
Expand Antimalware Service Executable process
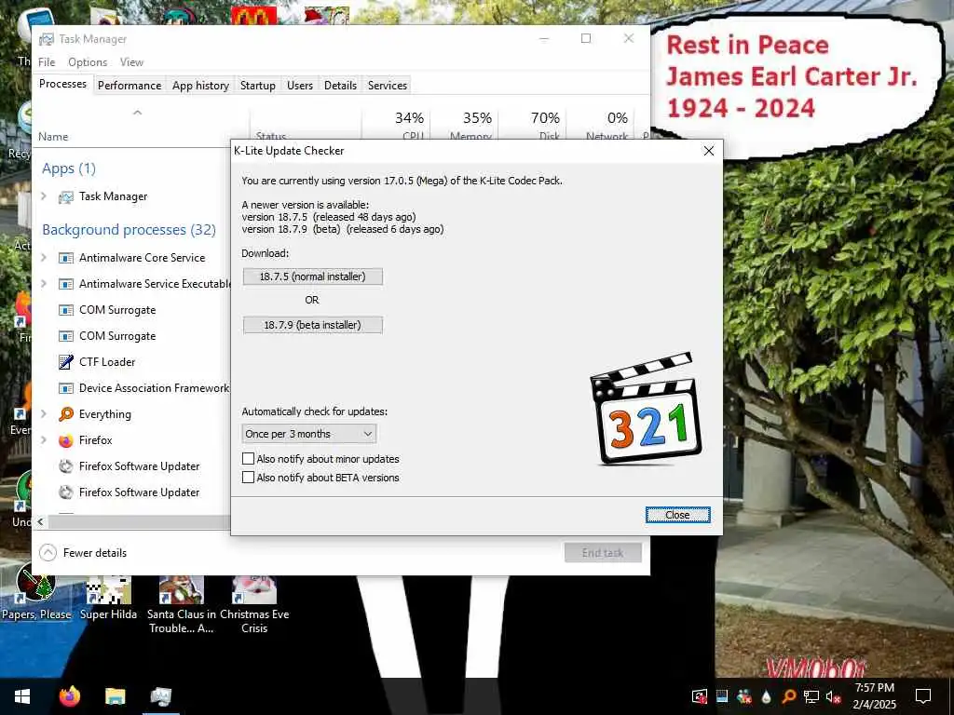tap(44, 283)
